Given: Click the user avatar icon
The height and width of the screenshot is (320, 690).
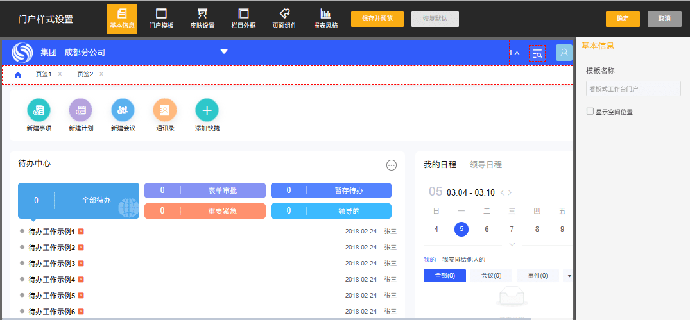Looking at the screenshot, I should [564, 53].
